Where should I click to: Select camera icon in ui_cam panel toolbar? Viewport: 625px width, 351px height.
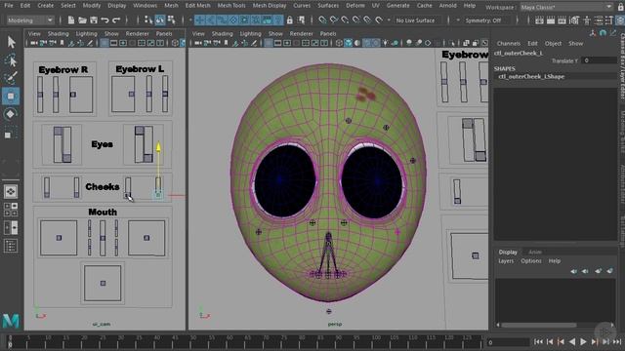[x=34, y=43]
